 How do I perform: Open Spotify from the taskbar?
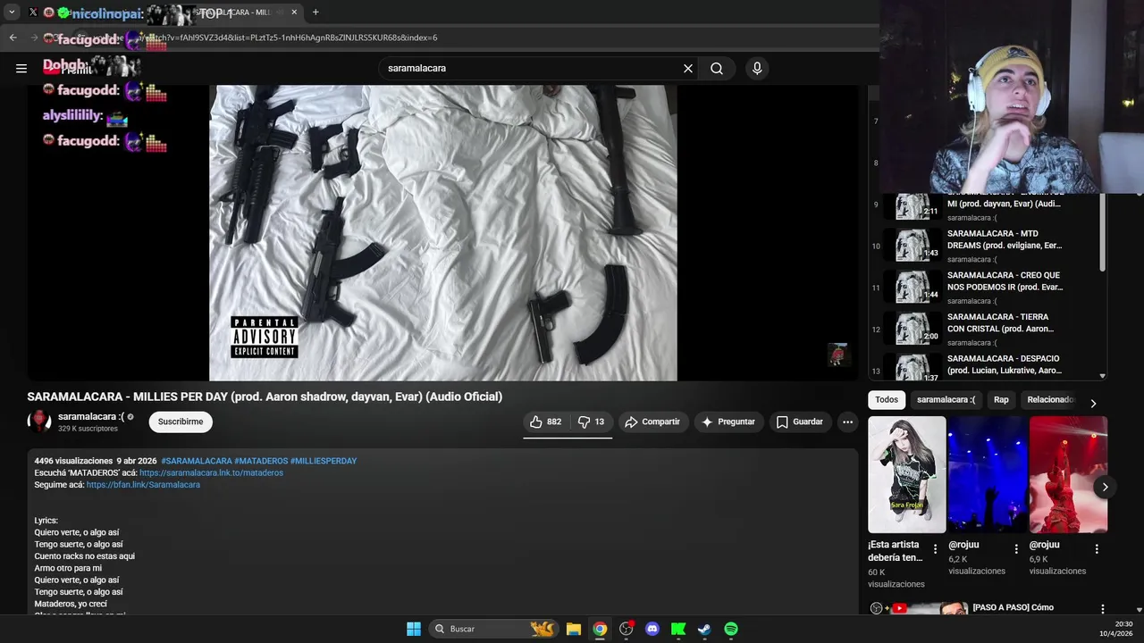point(731,629)
